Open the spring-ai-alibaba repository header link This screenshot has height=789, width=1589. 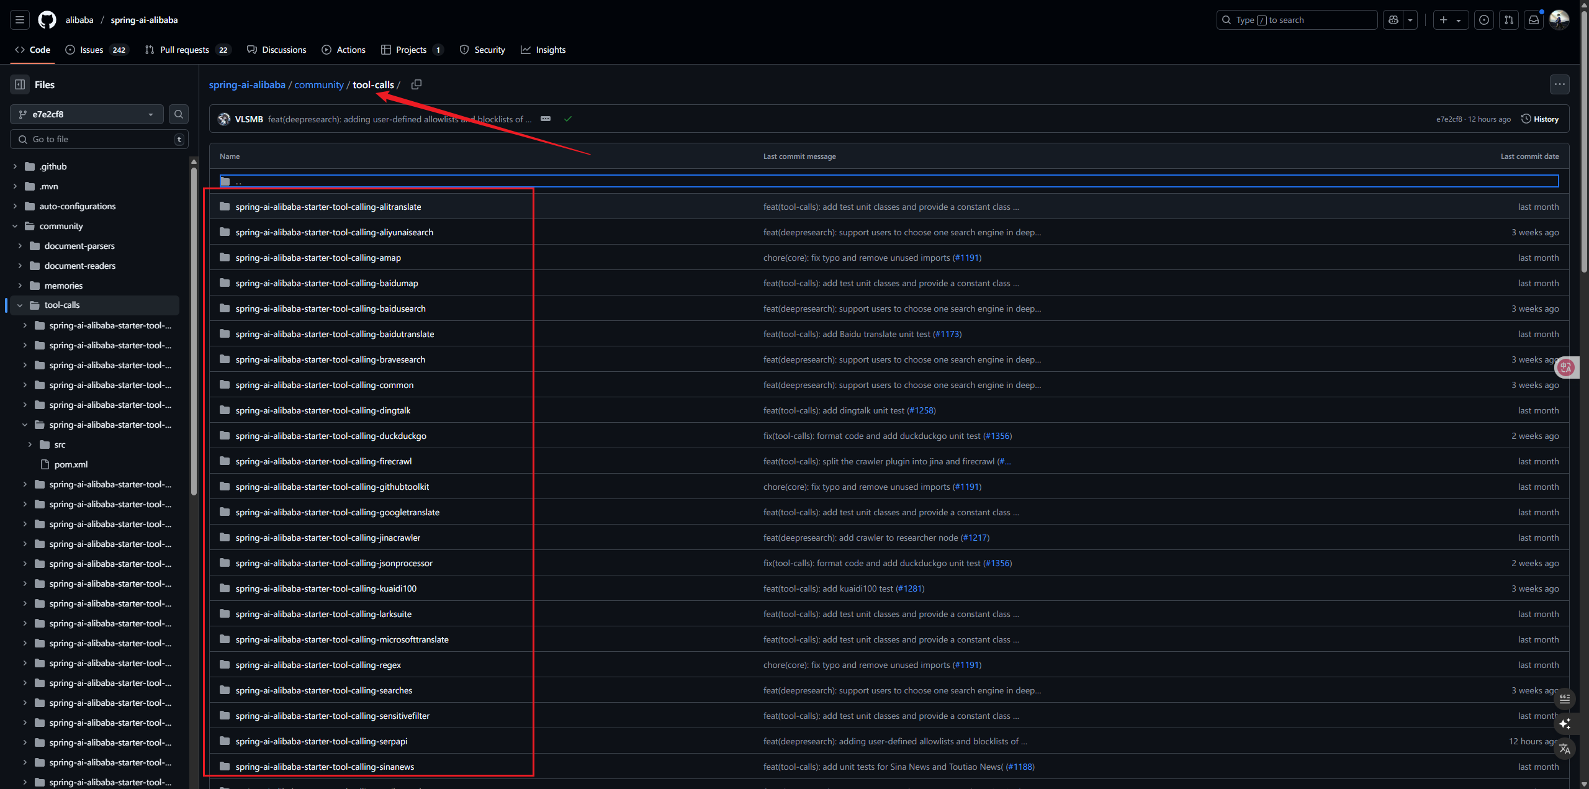(144, 20)
